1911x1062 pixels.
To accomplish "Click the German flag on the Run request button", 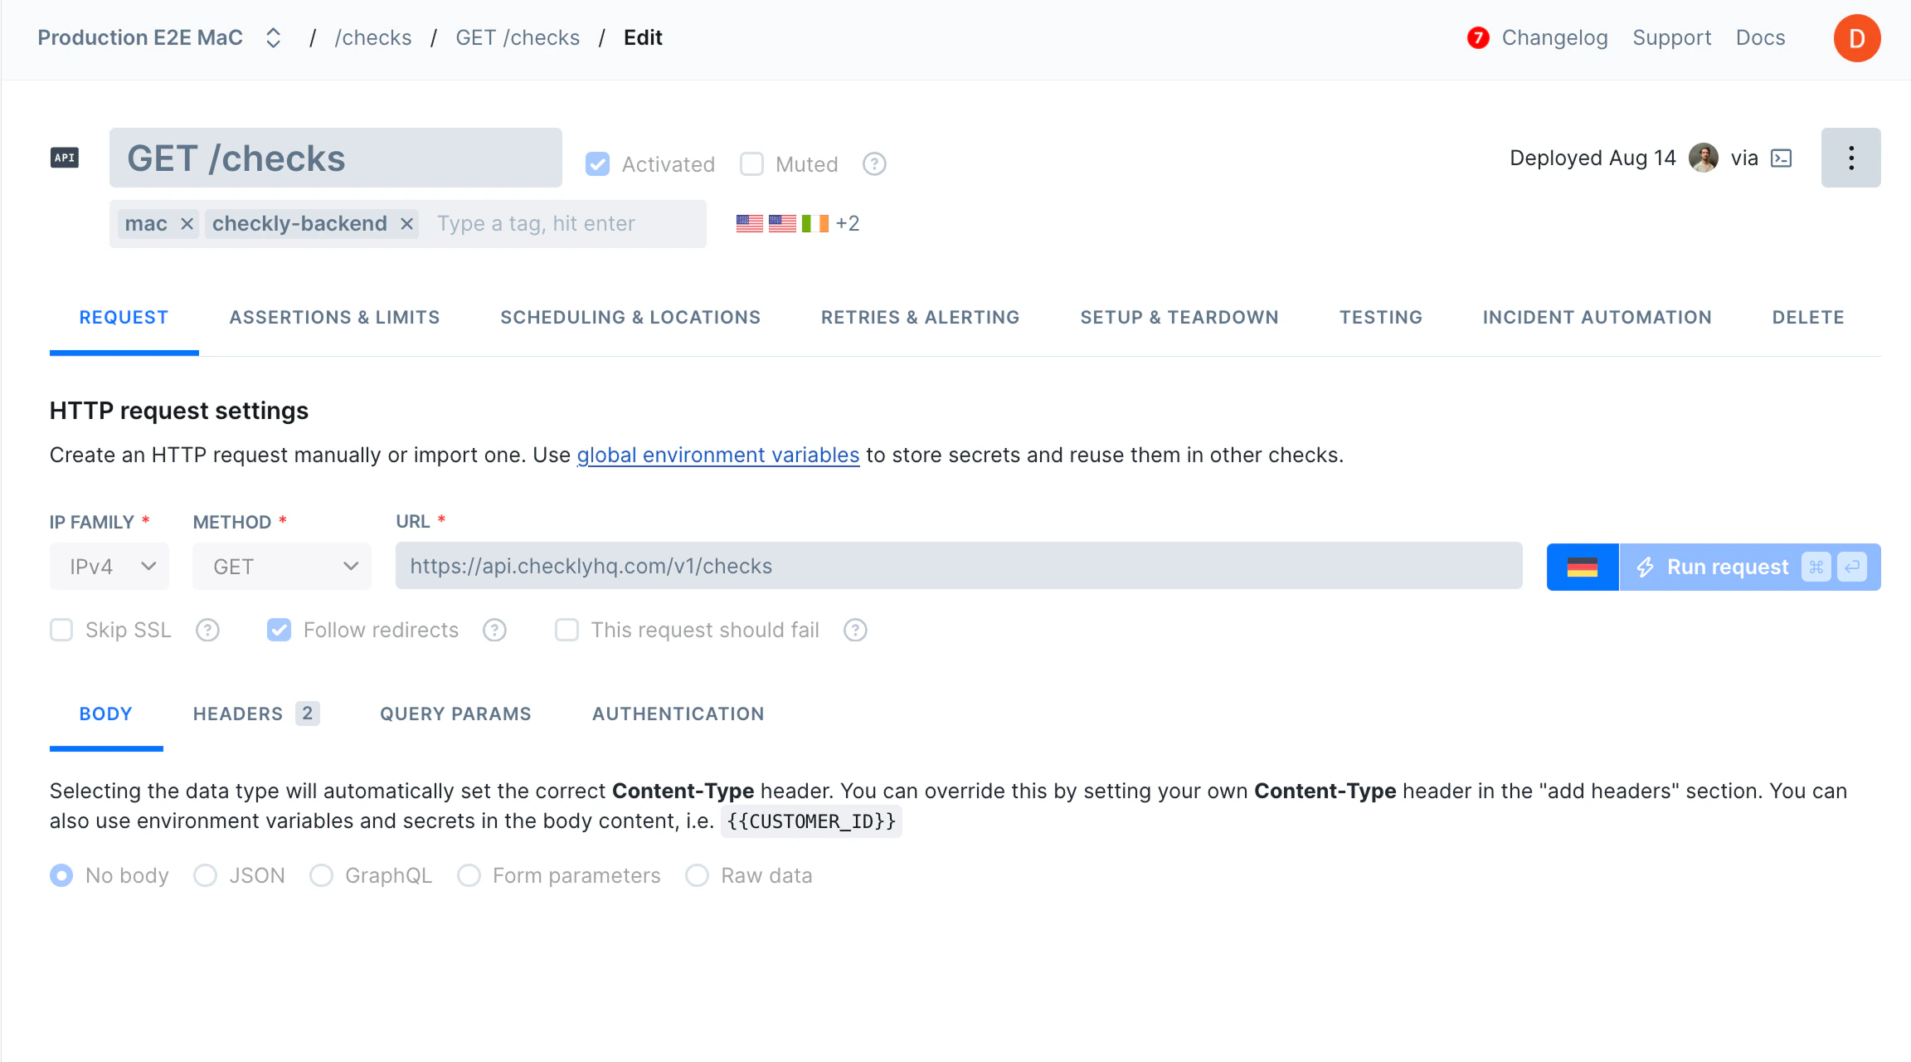I will (1583, 567).
